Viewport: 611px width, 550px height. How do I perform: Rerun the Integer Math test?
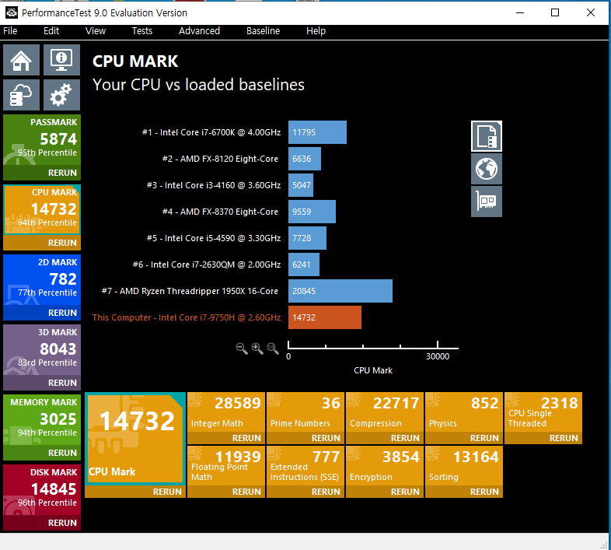[226, 439]
